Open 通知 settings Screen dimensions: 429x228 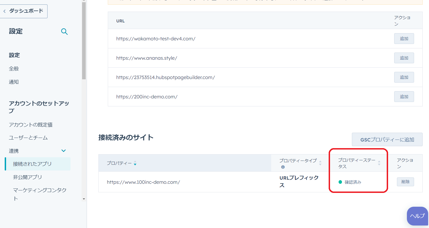pyautogui.click(x=14, y=82)
